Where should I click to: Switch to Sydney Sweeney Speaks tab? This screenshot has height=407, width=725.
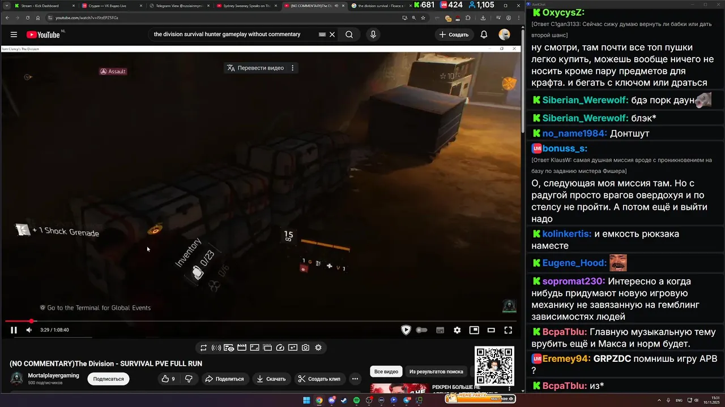pyautogui.click(x=247, y=6)
